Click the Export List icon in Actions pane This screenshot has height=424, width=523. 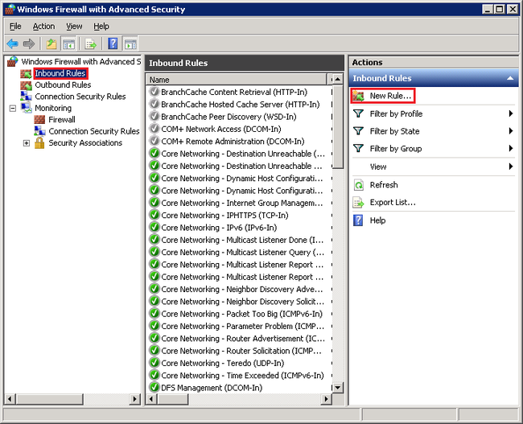point(359,203)
